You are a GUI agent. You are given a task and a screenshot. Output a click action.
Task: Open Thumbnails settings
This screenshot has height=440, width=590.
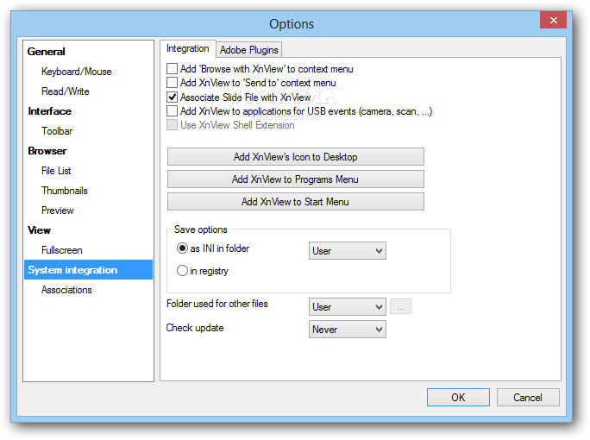tap(65, 191)
